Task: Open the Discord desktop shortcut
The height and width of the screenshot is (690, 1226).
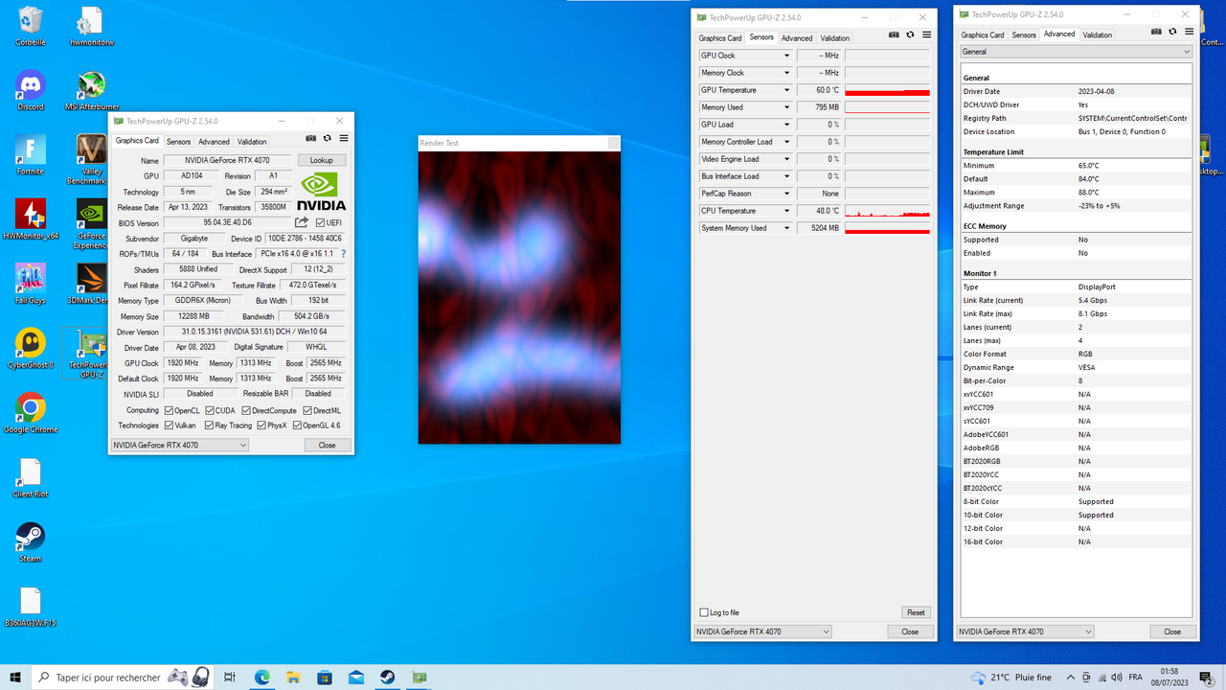Action: click(x=31, y=91)
